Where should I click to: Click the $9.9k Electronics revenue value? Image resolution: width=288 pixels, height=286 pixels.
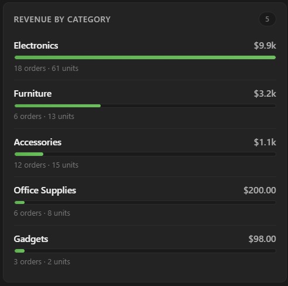click(x=265, y=46)
